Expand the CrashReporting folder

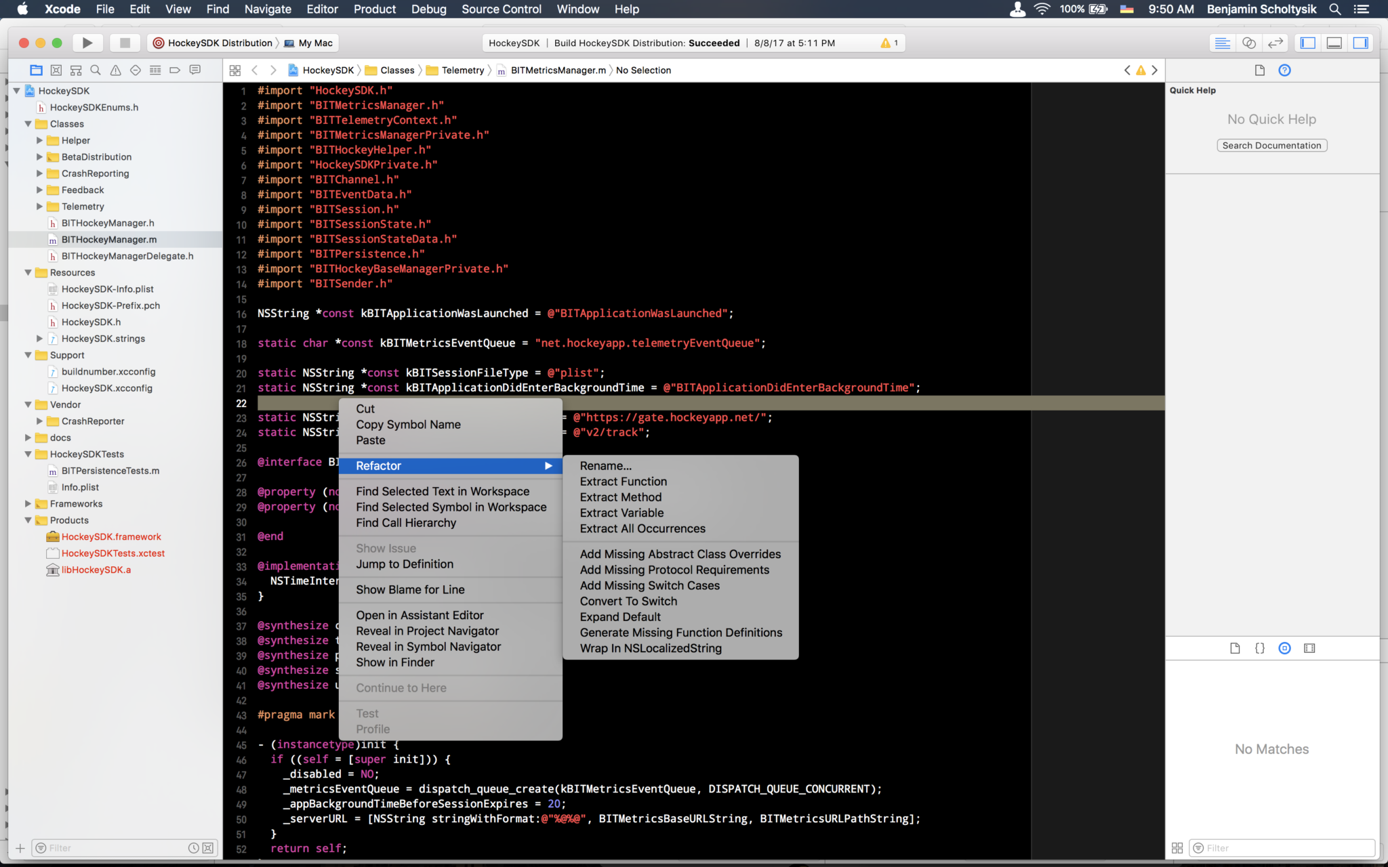click(39, 173)
